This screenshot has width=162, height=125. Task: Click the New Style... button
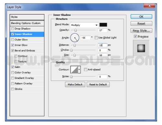141,31
